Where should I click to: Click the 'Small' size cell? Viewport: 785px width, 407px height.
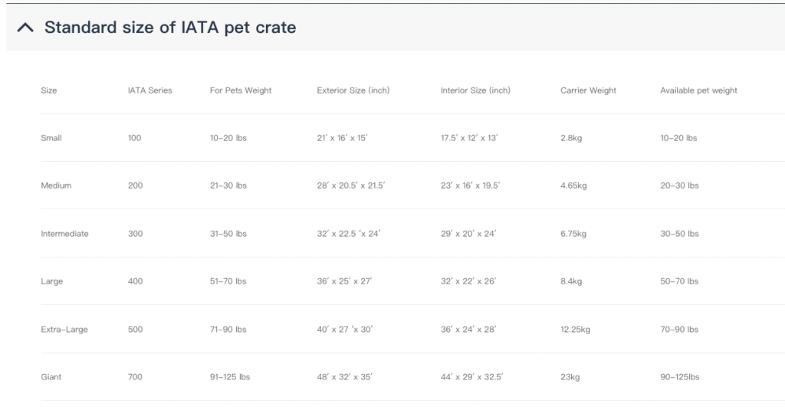(x=51, y=138)
